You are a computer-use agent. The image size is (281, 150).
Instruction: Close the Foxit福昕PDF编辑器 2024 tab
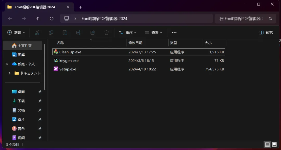(x=68, y=7)
